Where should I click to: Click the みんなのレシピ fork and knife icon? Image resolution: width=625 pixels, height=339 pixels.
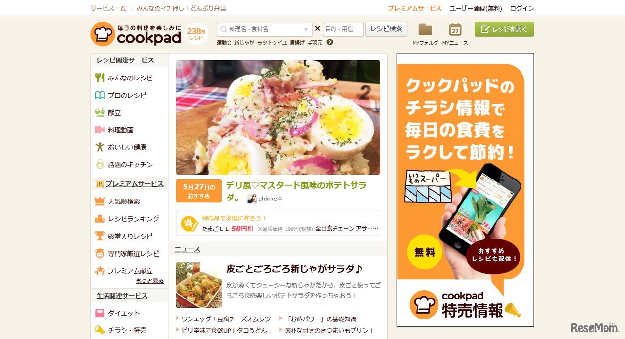click(100, 78)
